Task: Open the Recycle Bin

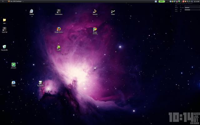Action: pos(4,47)
